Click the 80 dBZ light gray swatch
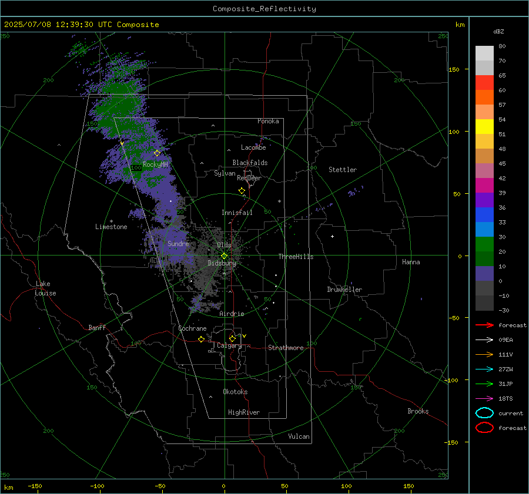 click(x=484, y=53)
